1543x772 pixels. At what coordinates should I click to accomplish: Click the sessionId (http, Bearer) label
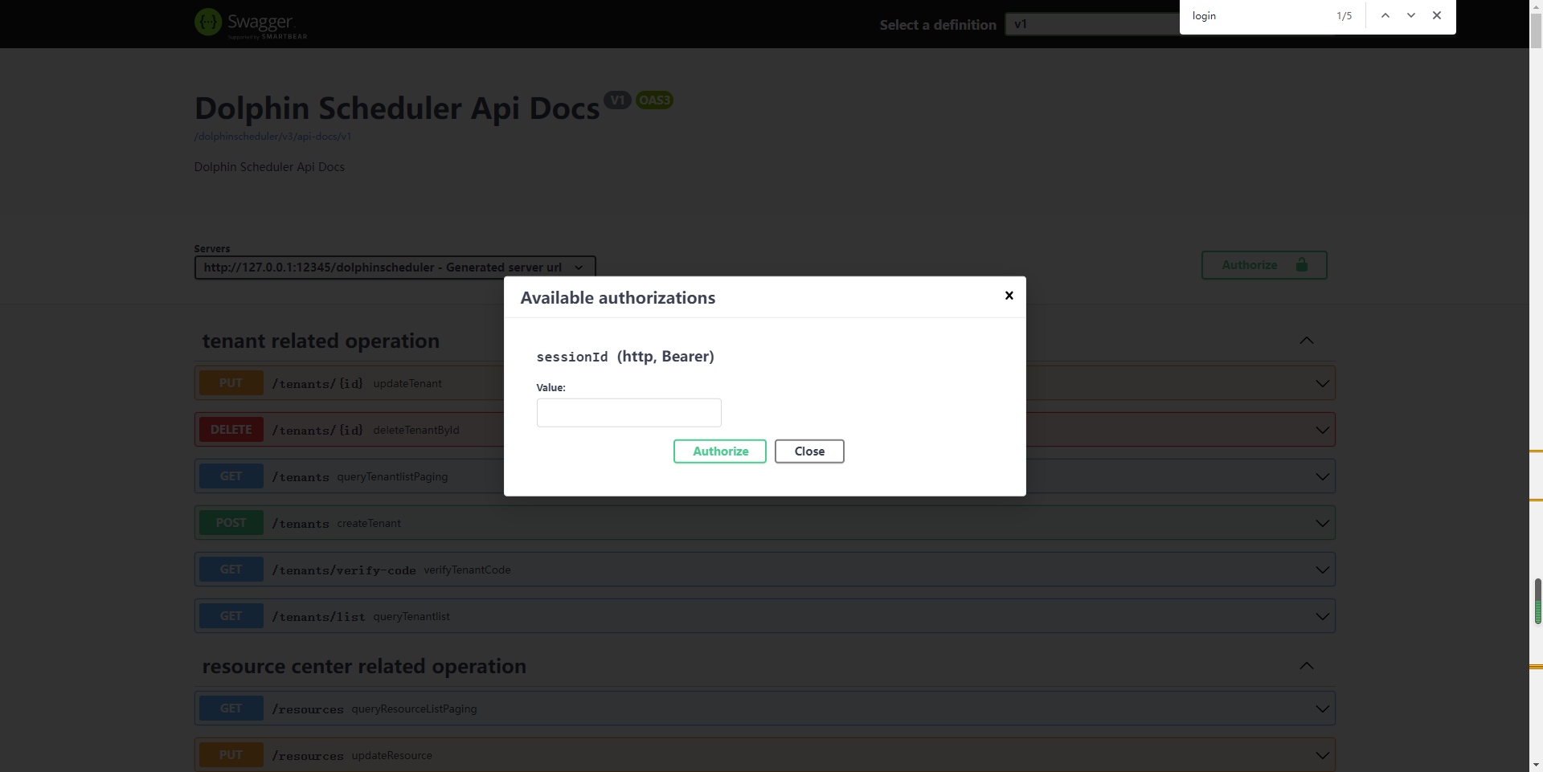click(x=625, y=357)
